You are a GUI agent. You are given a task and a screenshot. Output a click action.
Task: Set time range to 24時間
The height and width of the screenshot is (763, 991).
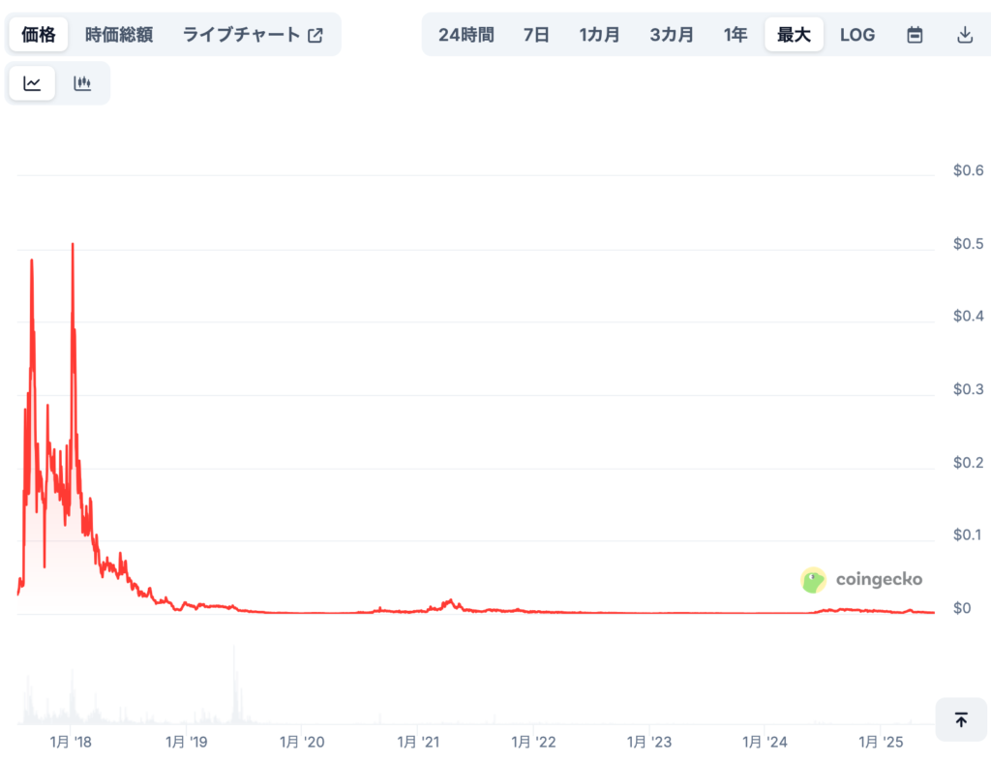point(466,35)
